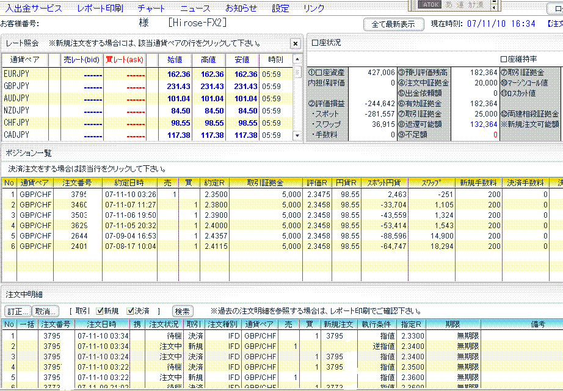Click the 新規手数料 column header

(478, 183)
